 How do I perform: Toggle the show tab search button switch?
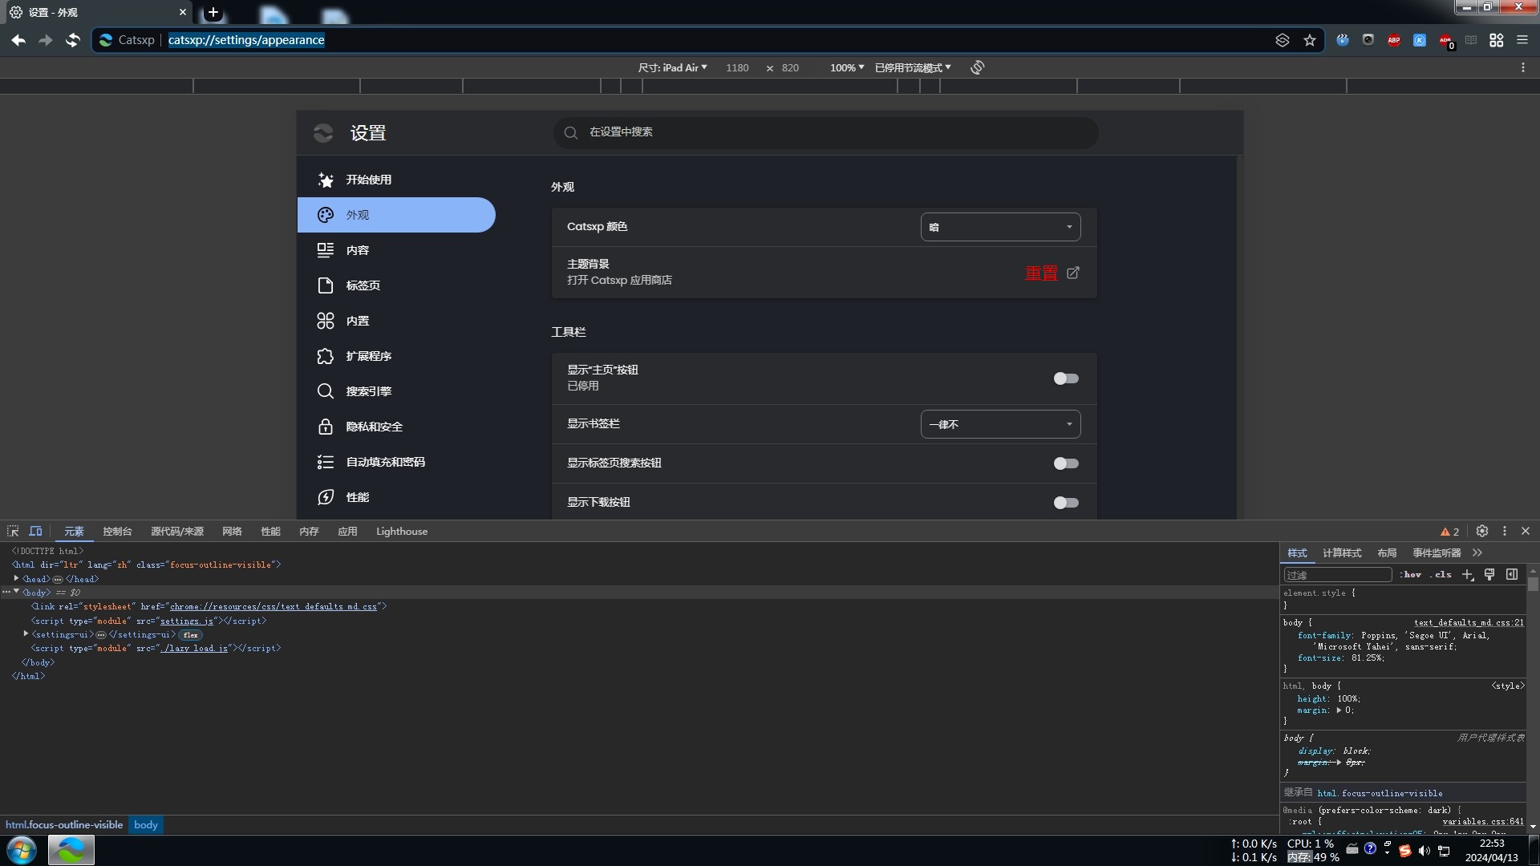[x=1066, y=463]
